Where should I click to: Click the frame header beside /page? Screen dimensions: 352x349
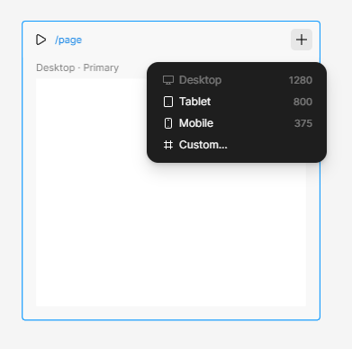186,40
